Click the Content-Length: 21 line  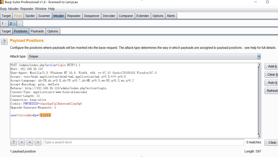tap(25, 96)
